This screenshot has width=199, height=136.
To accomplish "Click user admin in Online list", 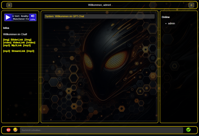I will tap(171, 23).
